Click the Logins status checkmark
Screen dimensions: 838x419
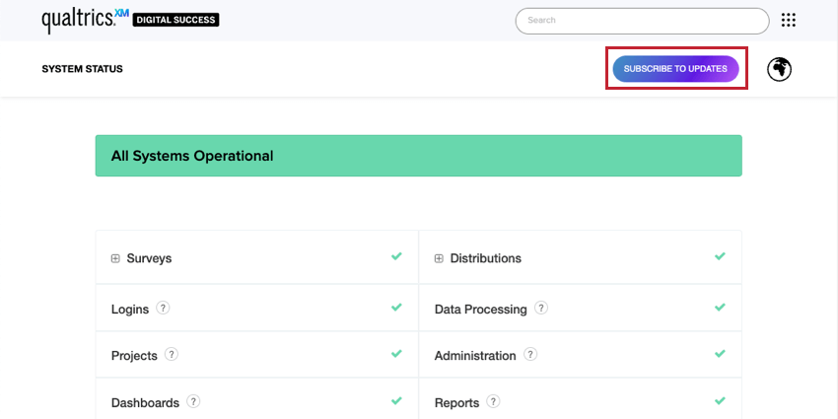[396, 308]
